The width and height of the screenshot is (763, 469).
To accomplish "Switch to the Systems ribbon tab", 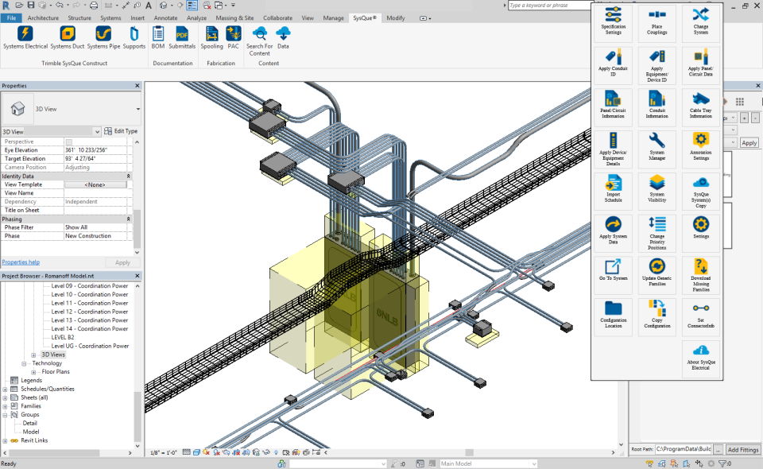I will point(110,17).
